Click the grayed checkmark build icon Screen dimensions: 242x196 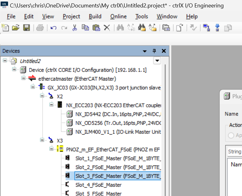(193, 28)
